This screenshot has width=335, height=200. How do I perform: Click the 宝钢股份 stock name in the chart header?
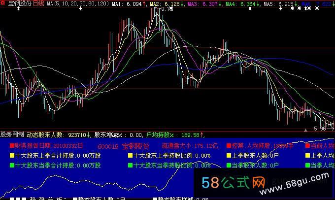19,3
